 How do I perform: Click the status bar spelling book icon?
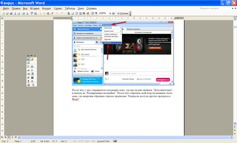point(115,141)
